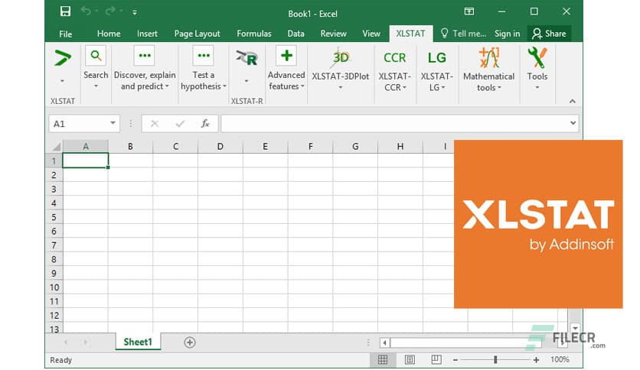
Task: Click the 100% zoom level
Action: click(x=560, y=359)
